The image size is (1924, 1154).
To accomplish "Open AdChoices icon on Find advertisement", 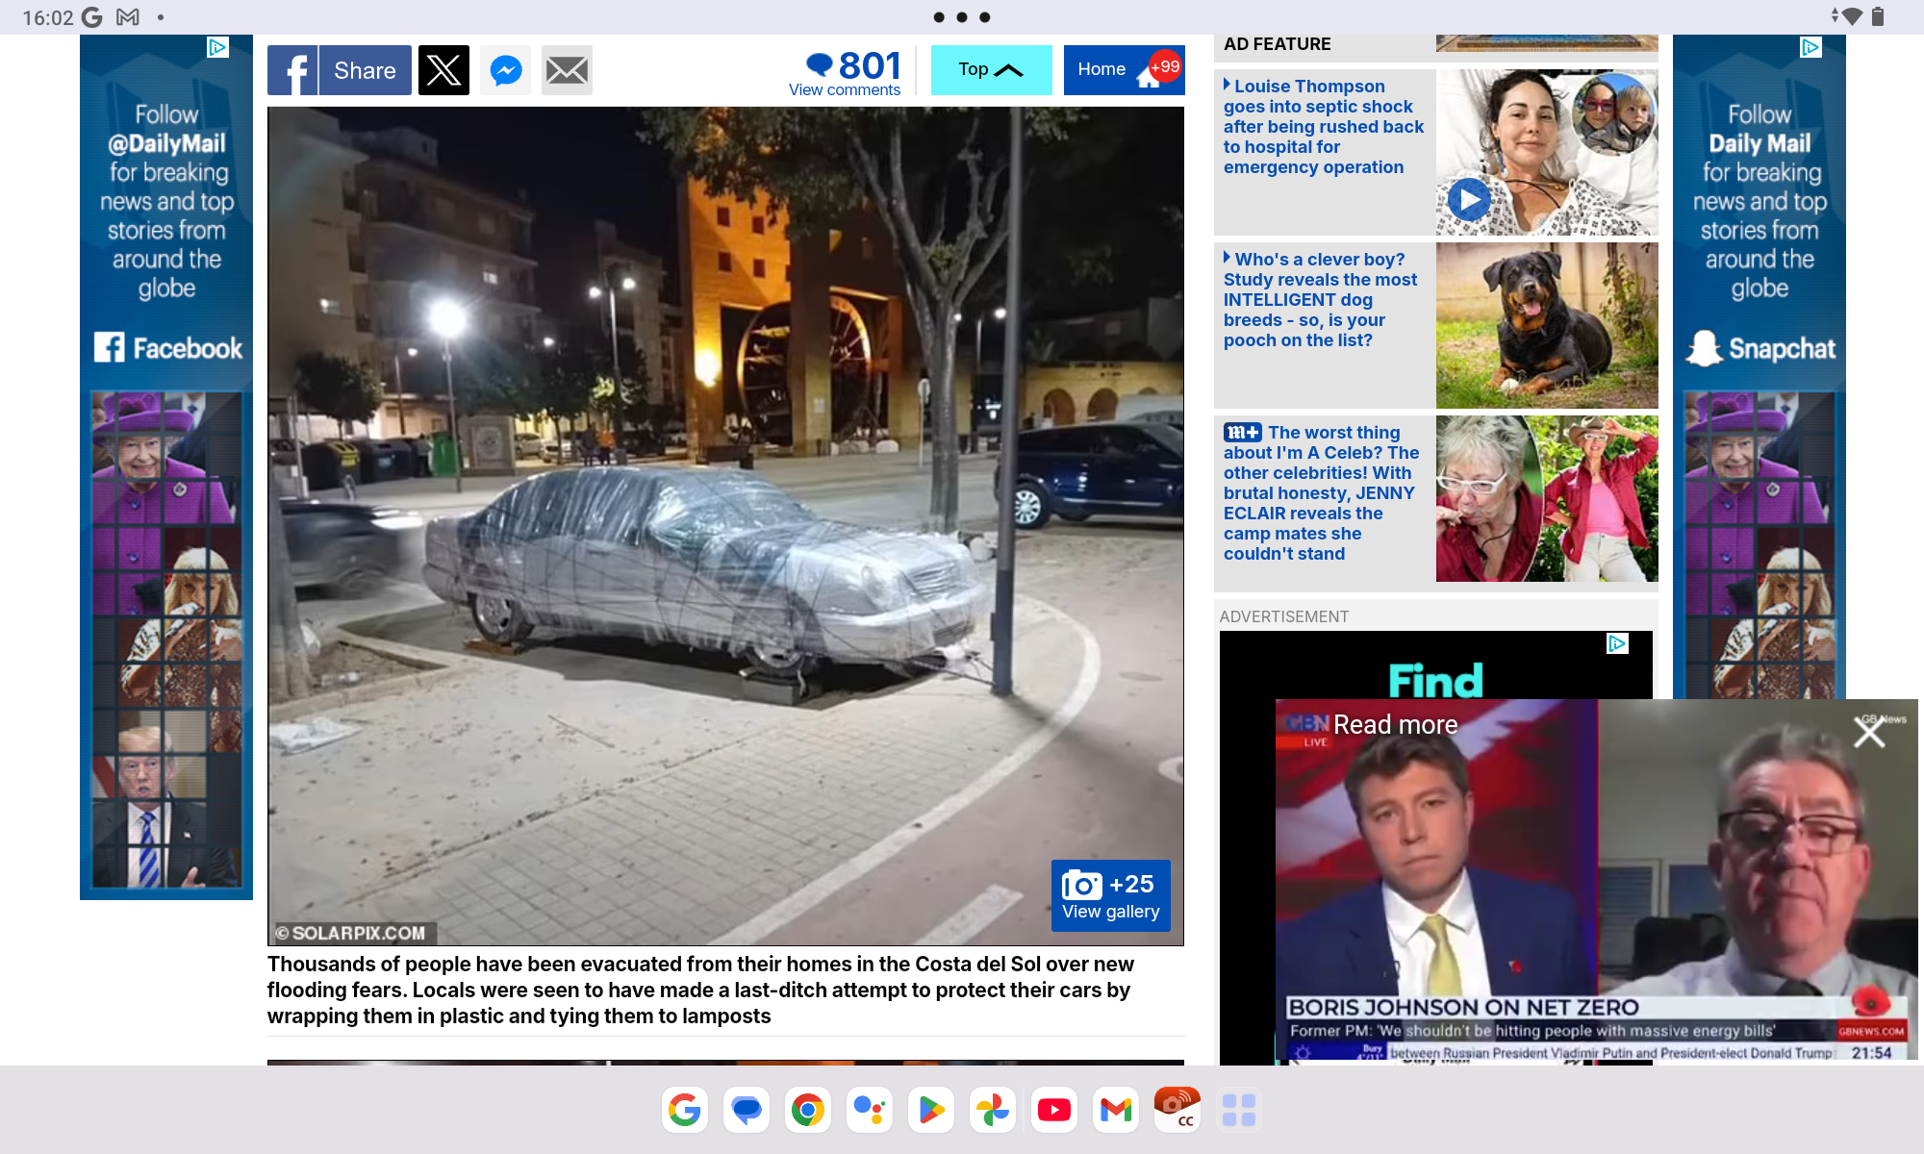I will point(1618,643).
